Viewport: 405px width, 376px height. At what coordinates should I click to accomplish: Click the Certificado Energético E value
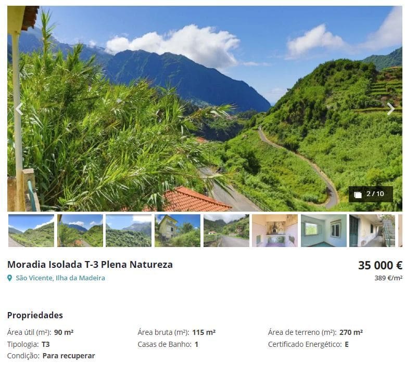click(x=347, y=344)
